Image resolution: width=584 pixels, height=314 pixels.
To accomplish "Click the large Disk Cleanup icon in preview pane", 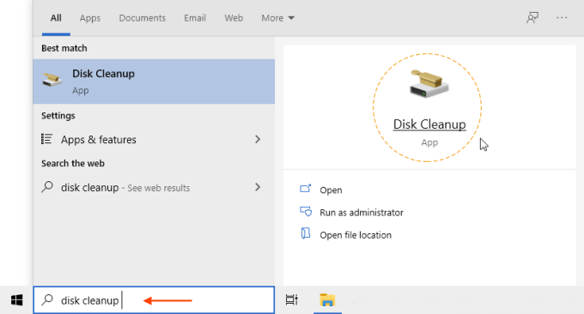I will 429,84.
